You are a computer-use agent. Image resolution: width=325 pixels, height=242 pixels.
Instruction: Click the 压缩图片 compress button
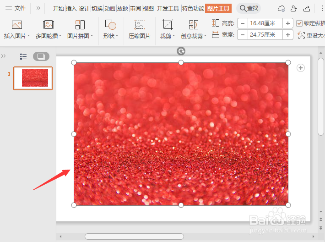pos(140,30)
